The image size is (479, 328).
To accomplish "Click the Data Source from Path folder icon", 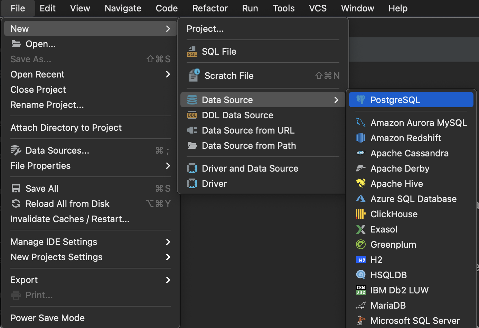I will tap(192, 145).
